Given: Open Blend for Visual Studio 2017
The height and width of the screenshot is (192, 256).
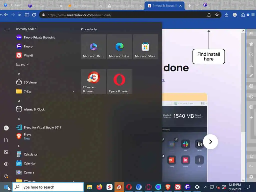Looking at the screenshot, I should tap(46, 127).
